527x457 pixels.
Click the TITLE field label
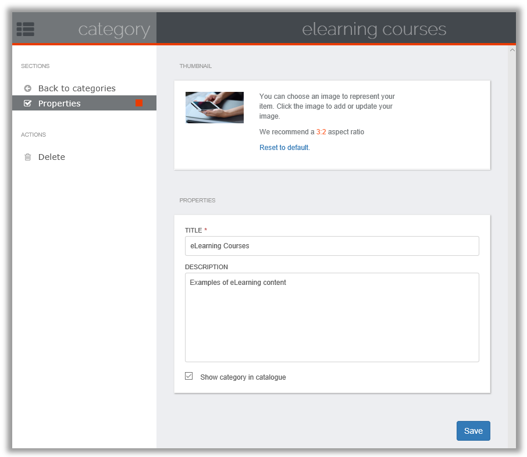click(194, 230)
